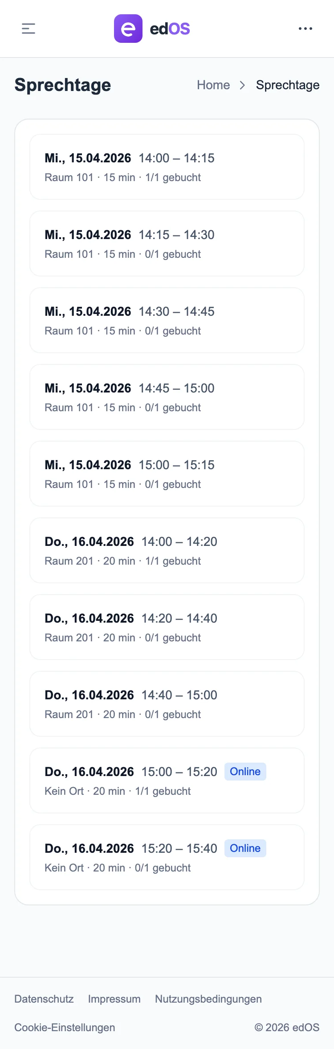Open the Nutzungsbedingungen page
This screenshot has height=1049, width=334.
pyautogui.click(x=208, y=999)
